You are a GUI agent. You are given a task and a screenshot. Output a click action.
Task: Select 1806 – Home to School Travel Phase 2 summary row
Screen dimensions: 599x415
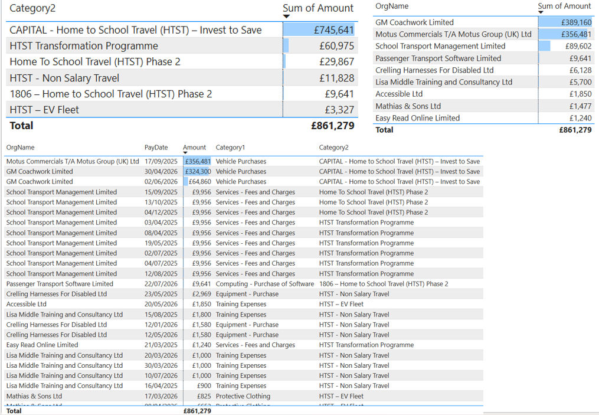click(182, 94)
